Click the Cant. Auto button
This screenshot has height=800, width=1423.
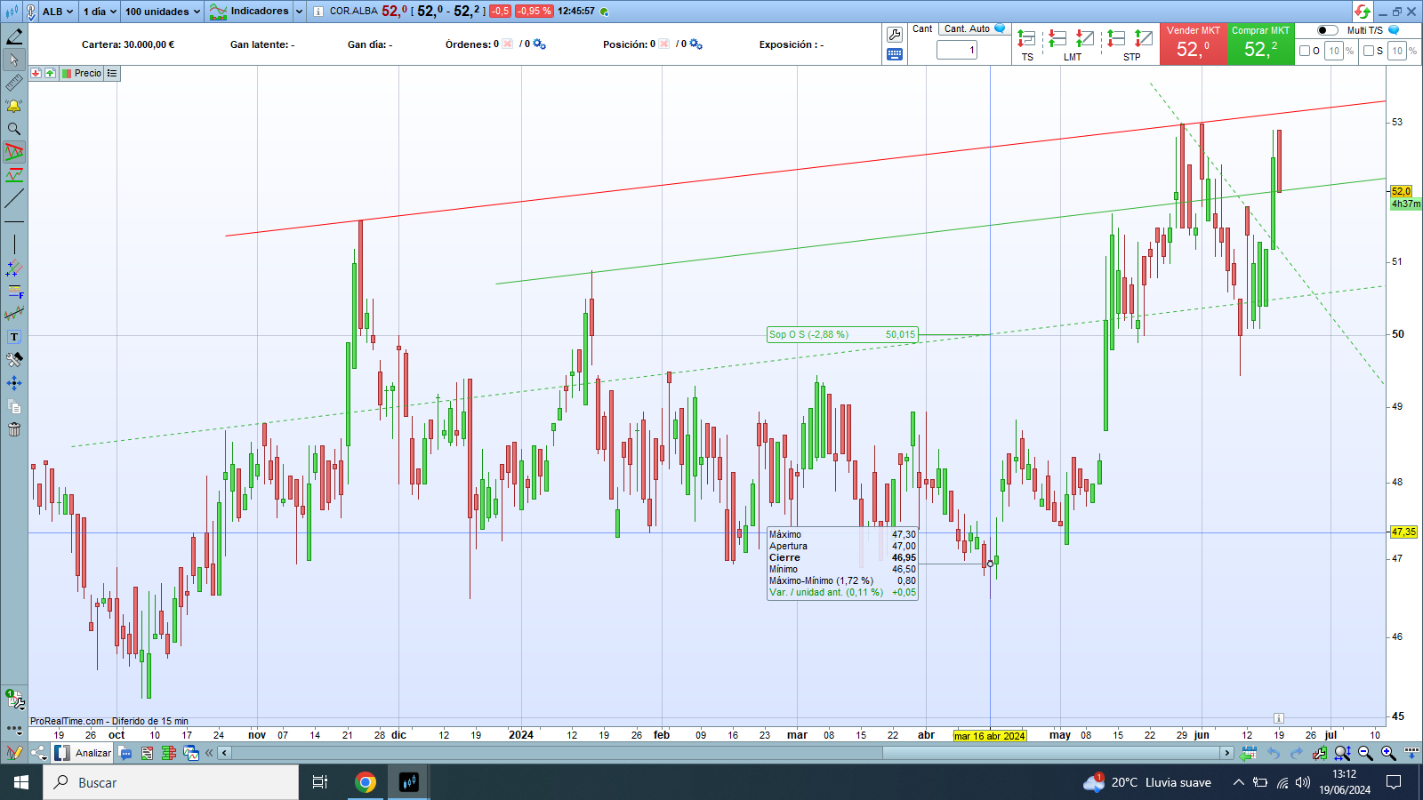[974, 29]
